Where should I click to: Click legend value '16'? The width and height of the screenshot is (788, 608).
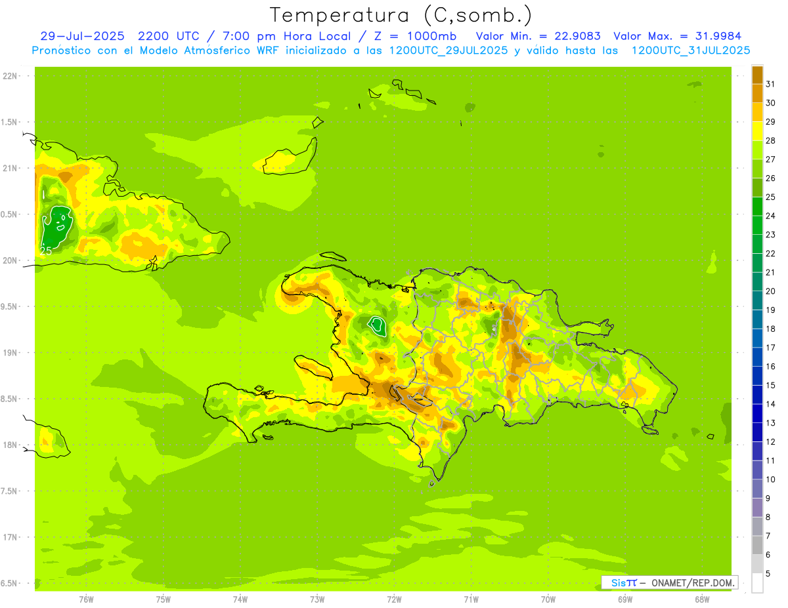click(x=771, y=367)
